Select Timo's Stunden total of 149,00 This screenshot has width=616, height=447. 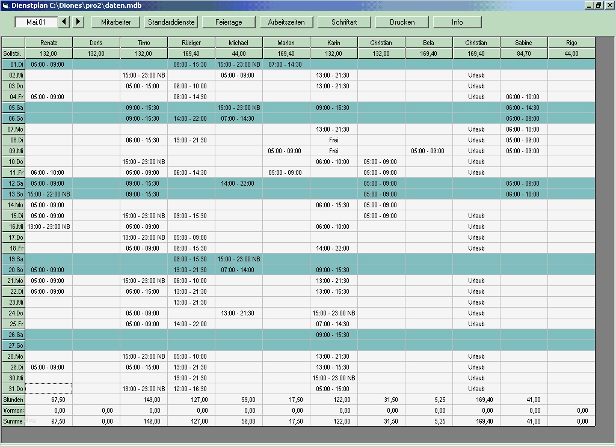[x=143, y=400]
